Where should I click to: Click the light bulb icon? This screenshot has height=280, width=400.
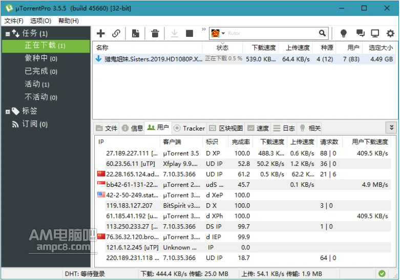click(x=344, y=33)
